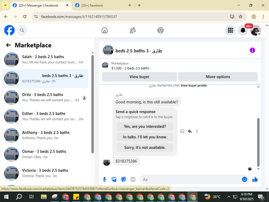269x202 pixels.
Task: Go to the Home icon
Action: [x=104, y=30]
